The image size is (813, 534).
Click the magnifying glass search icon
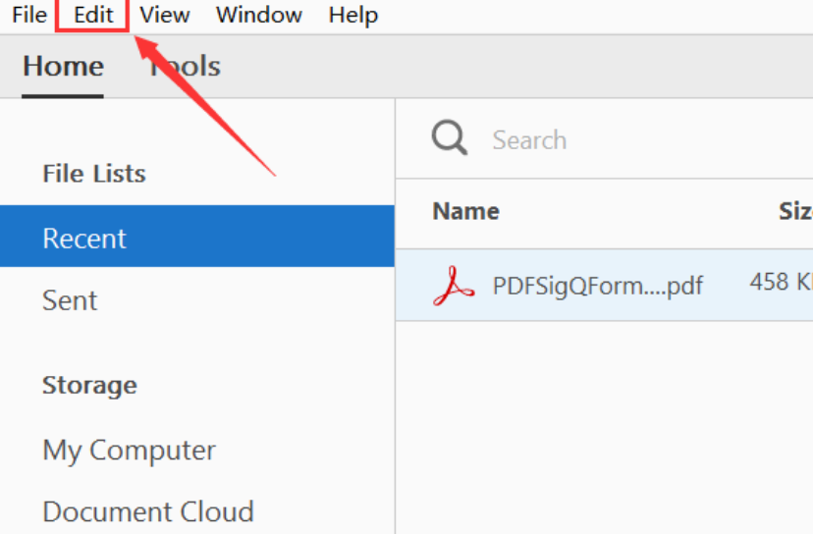tap(450, 138)
